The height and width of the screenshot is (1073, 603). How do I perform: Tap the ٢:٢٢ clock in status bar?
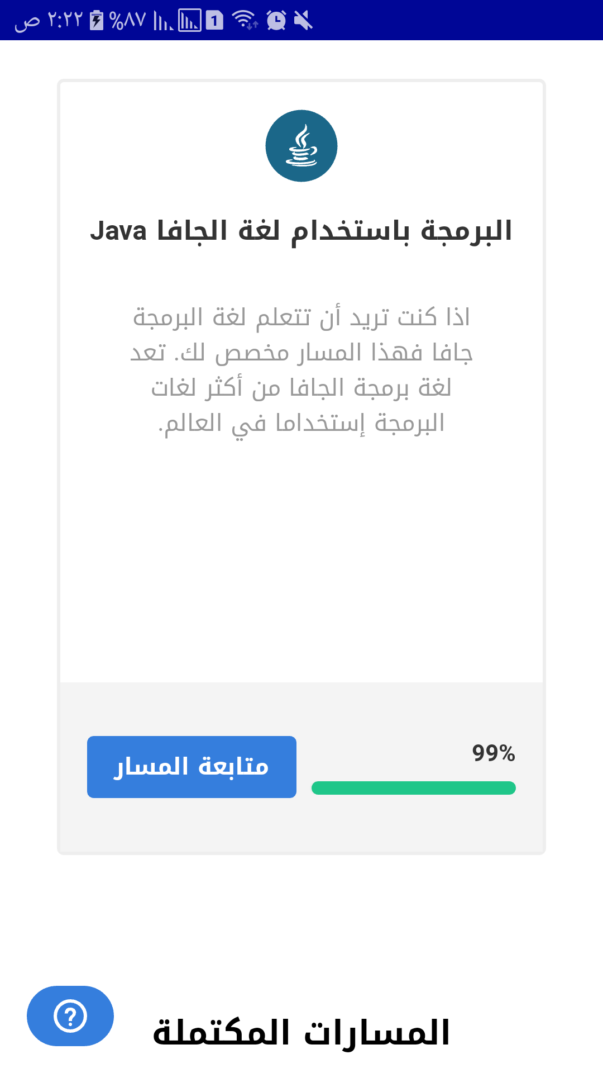65,21
